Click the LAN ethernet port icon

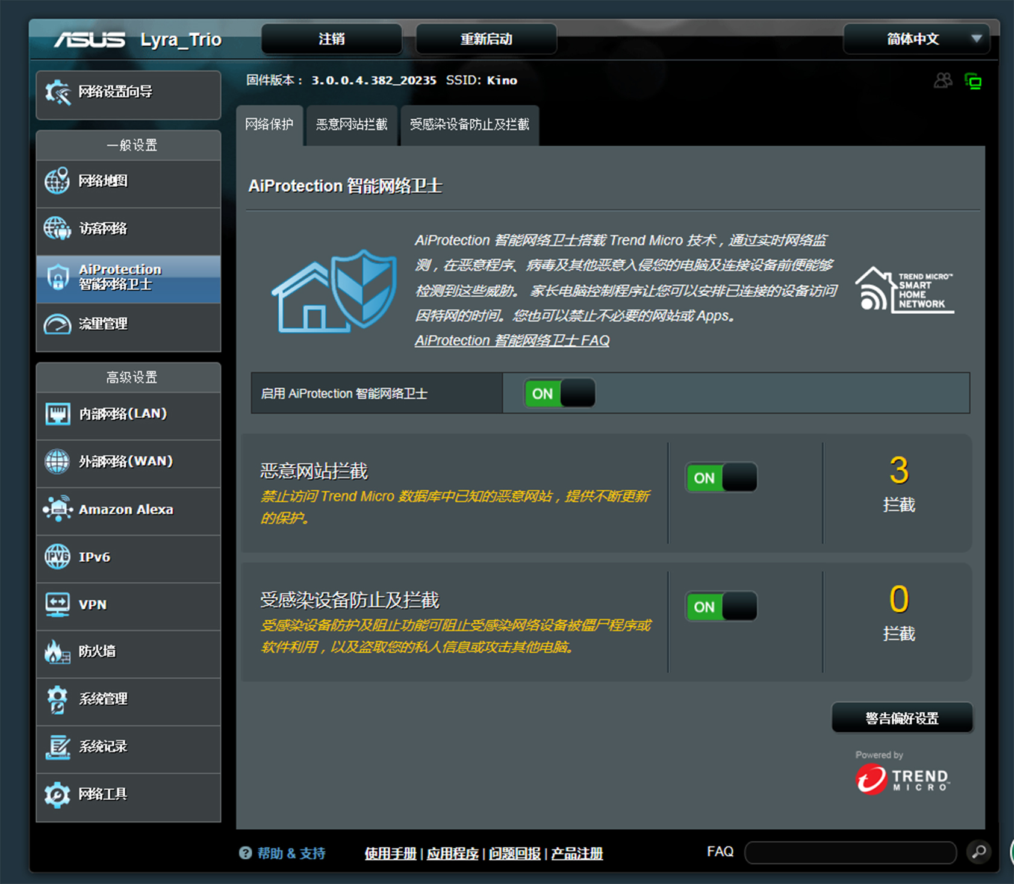pyautogui.click(x=57, y=414)
